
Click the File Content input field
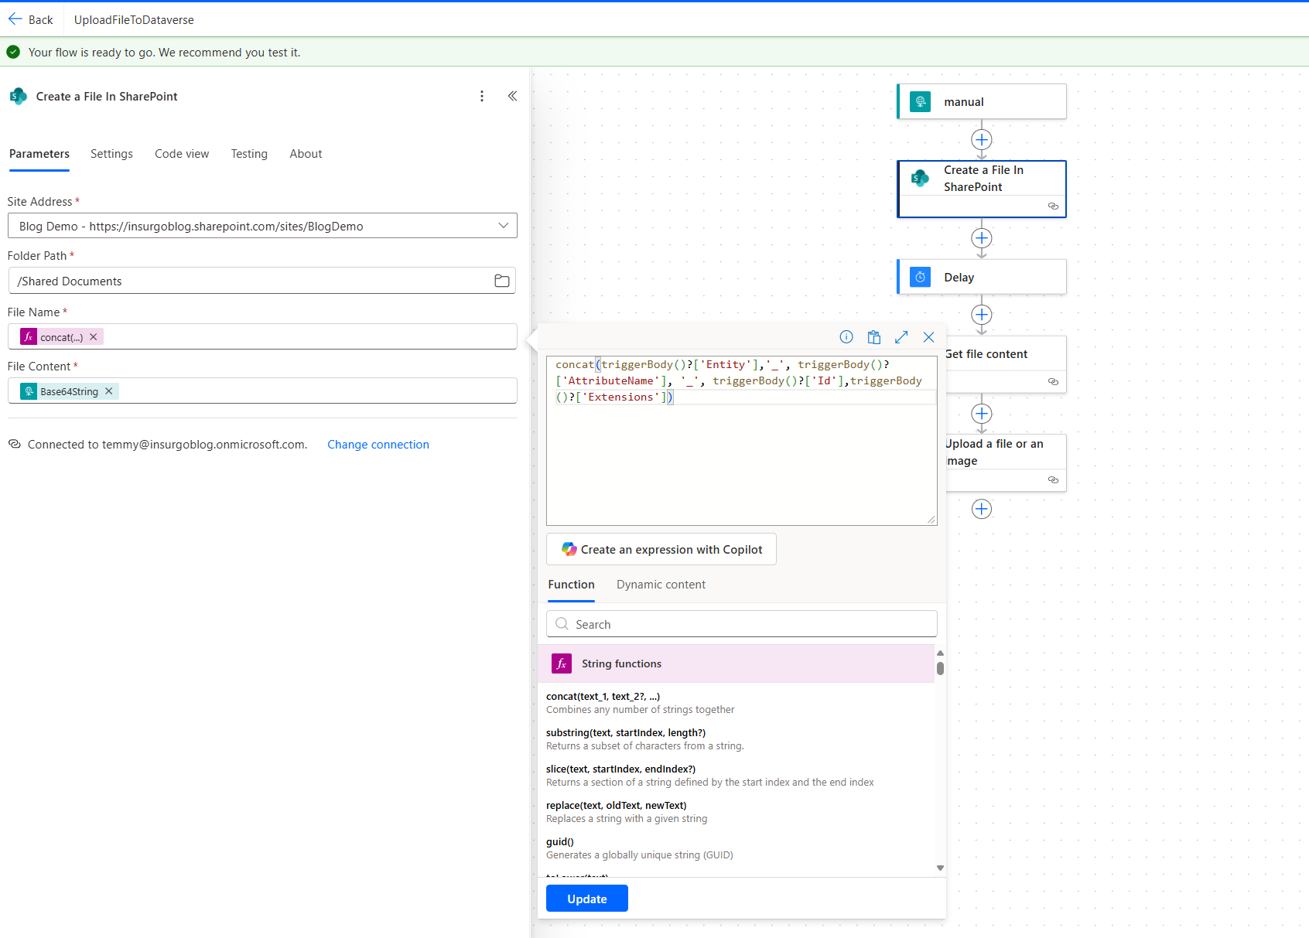(262, 391)
